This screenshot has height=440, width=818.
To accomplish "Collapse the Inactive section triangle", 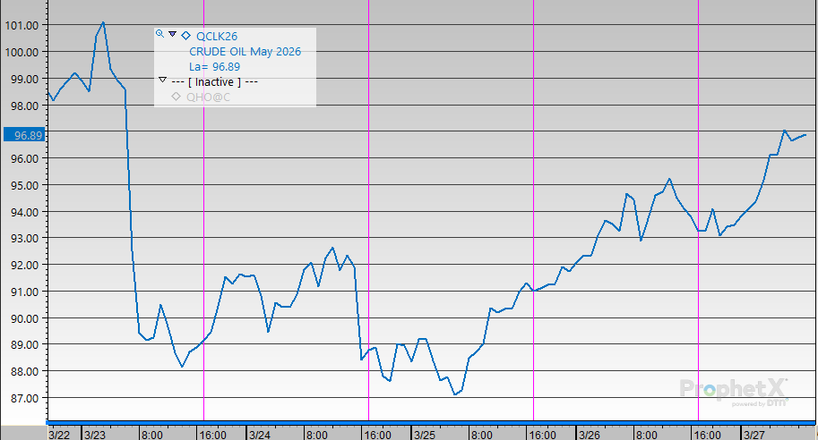I will point(162,80).
